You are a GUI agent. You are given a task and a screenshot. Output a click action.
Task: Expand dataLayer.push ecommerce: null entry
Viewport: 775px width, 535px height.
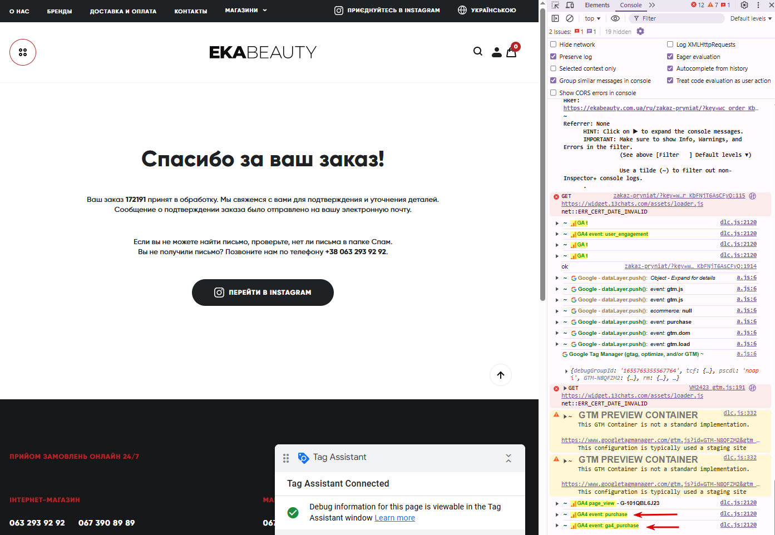coord(557,311)
